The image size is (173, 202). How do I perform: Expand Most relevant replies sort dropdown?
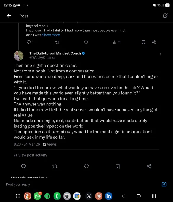[x=30, y=177]
